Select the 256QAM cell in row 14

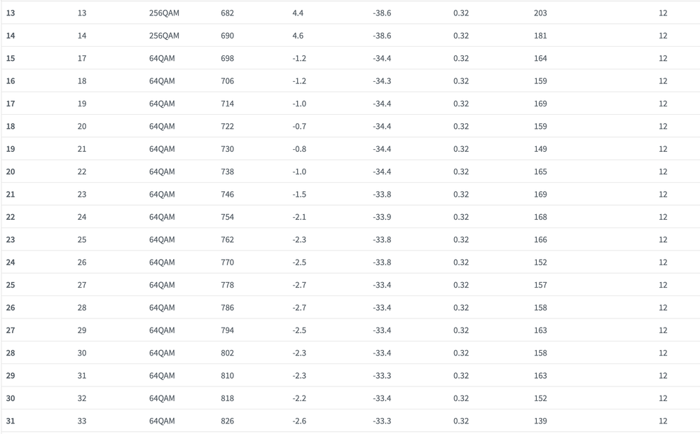click(x=164, y=36)
